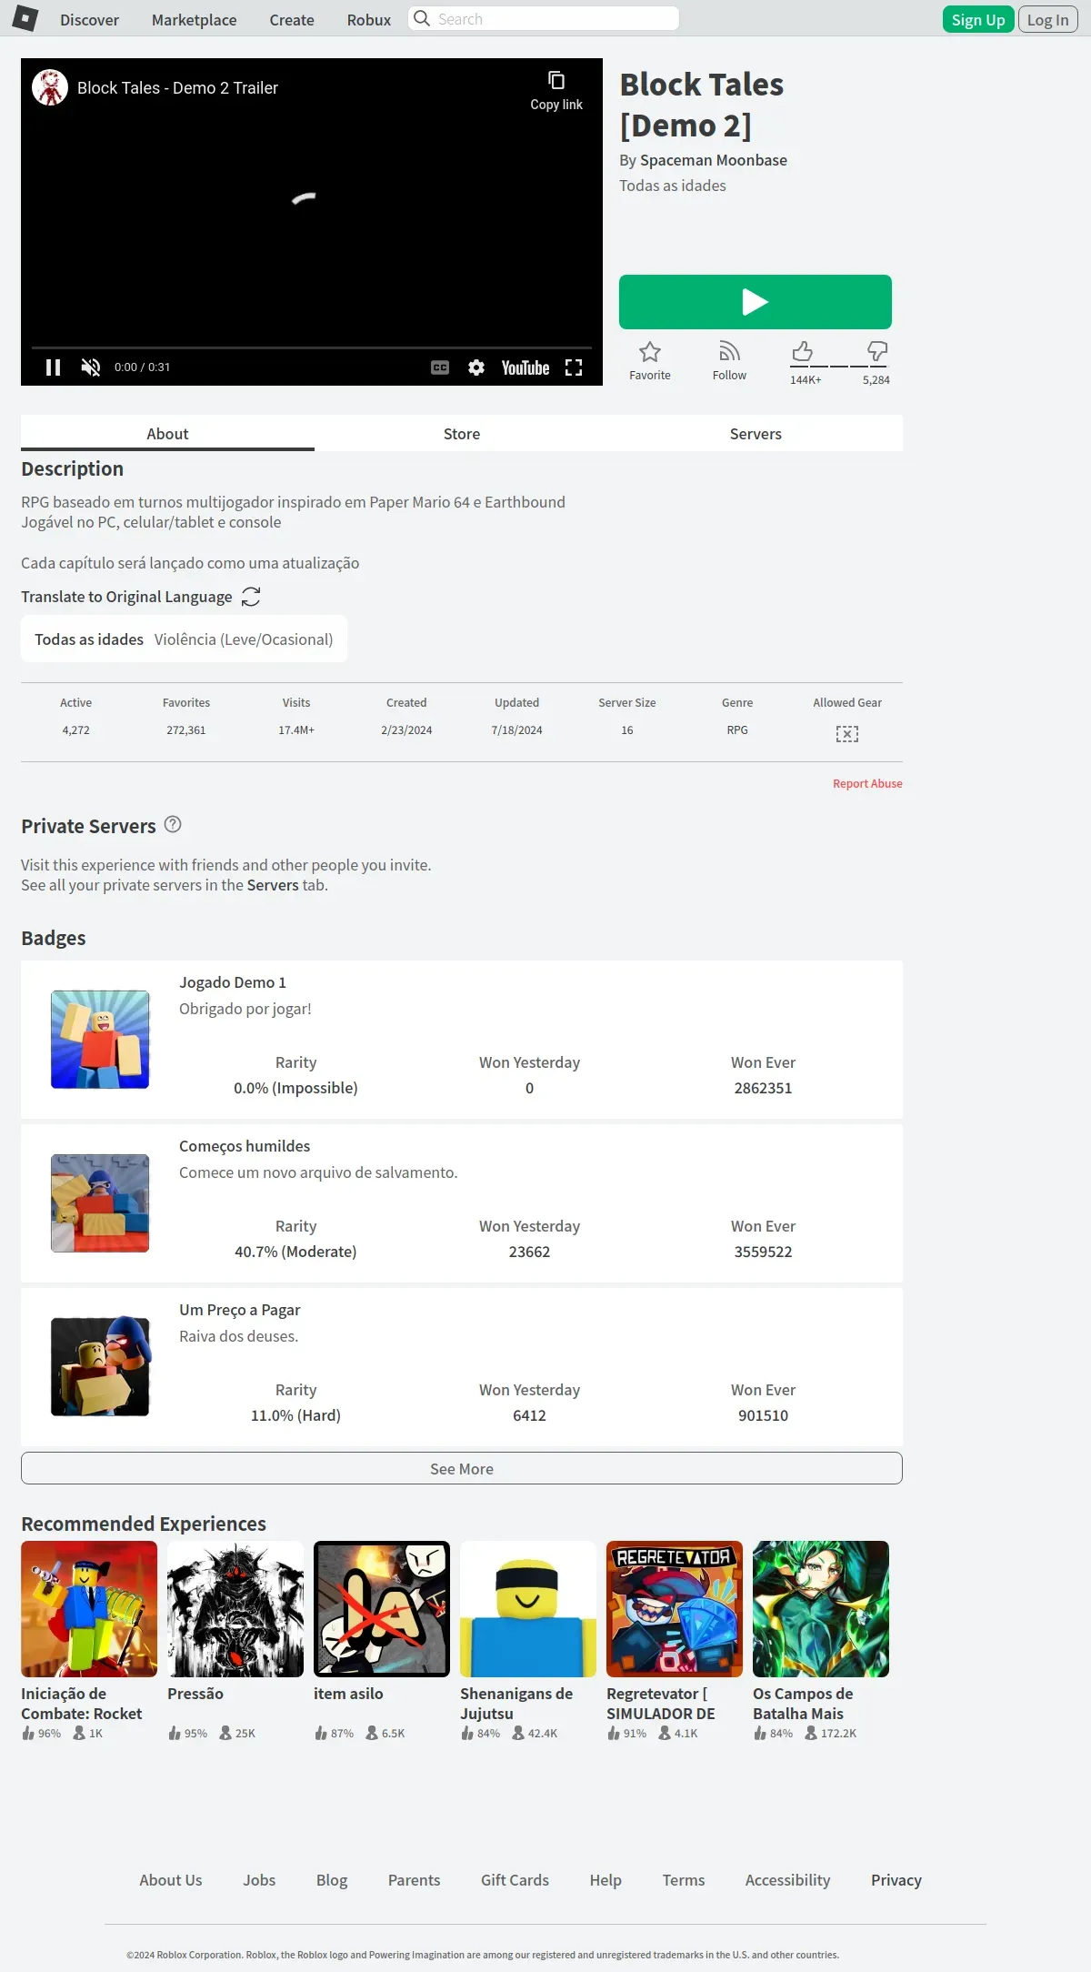The width and height of the screenshot is (1091, 1972).
Task: Open Iniciação de Combate: Rocket thumbnail
Action: 89,1609
